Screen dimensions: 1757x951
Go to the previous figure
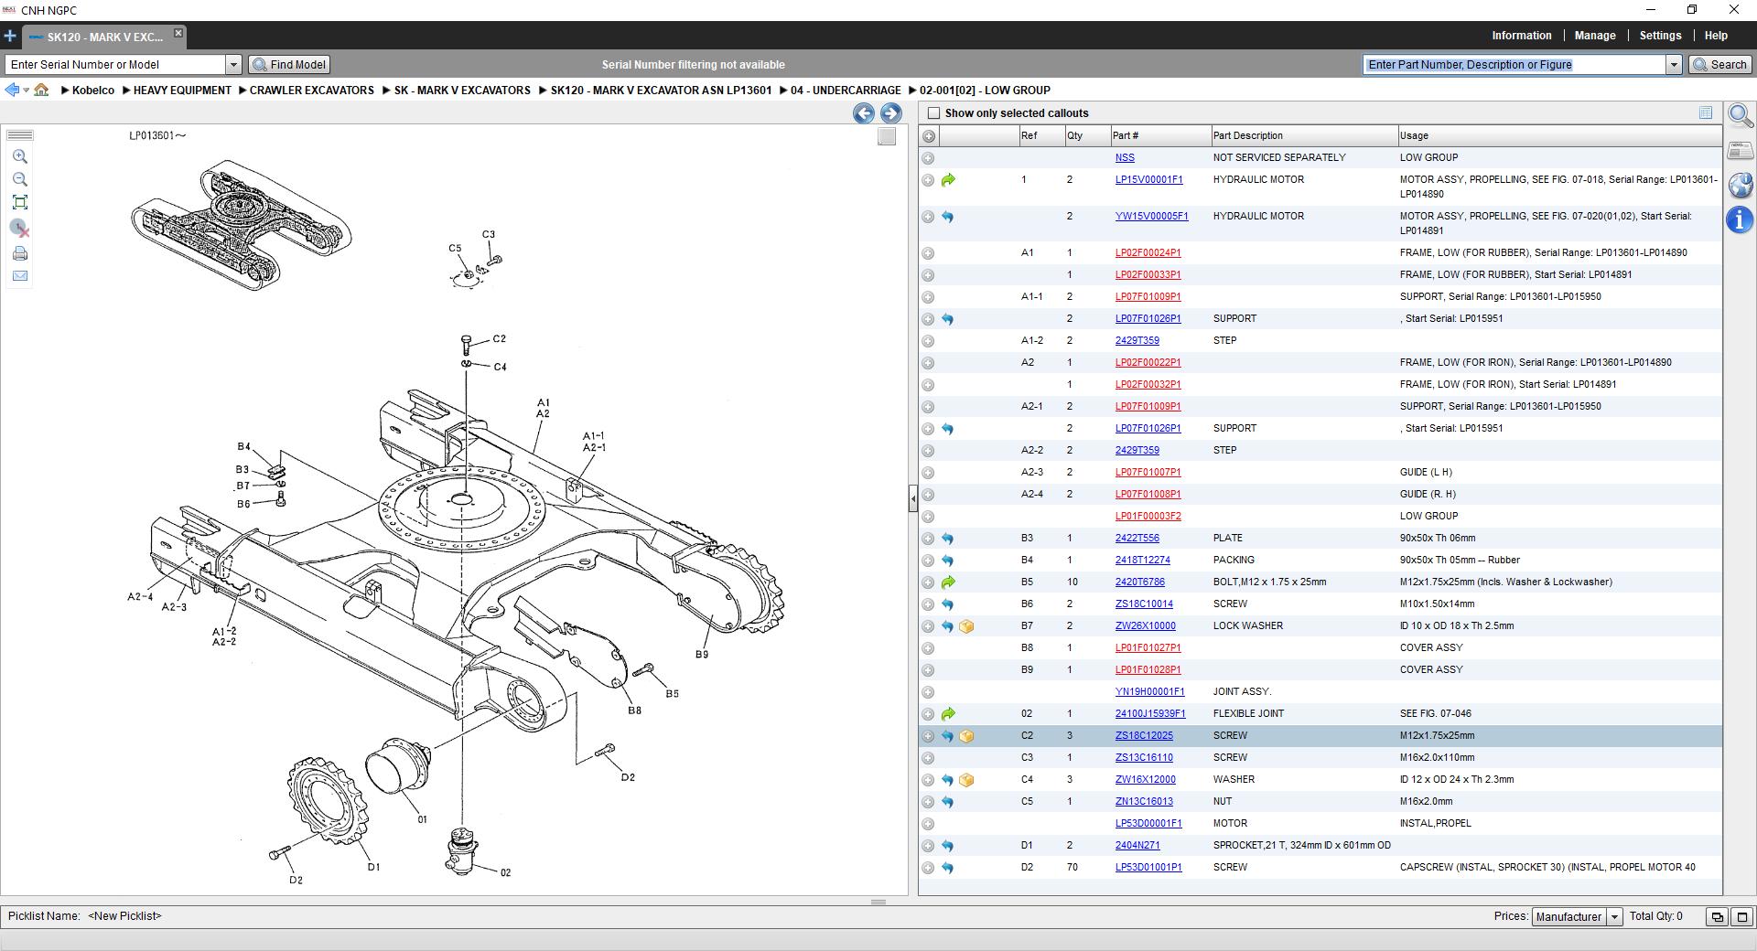click(863, 113)
